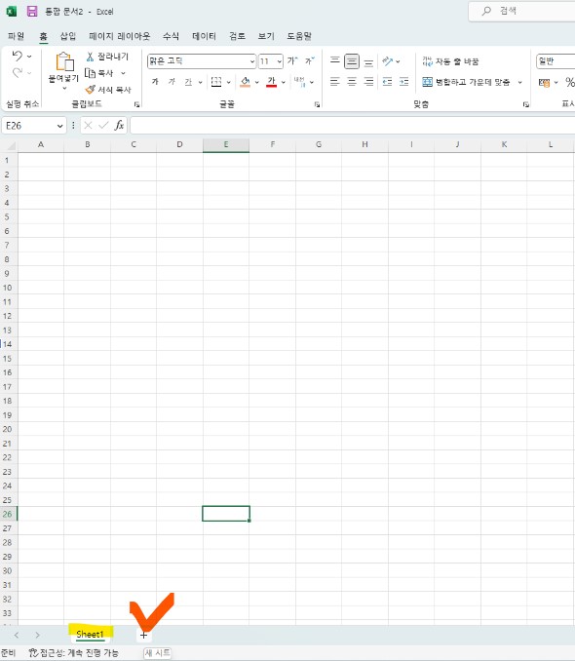Toggle wrap text (자동 줄 바꿈)
The image size is (575, 661).
450,61
